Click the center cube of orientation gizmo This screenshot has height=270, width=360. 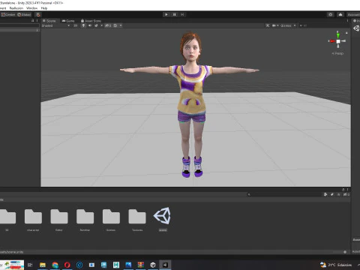338,41
